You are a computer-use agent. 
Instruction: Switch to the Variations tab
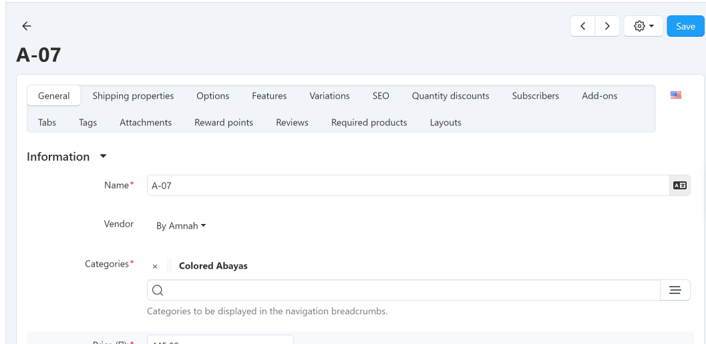(x=329, y=96)
